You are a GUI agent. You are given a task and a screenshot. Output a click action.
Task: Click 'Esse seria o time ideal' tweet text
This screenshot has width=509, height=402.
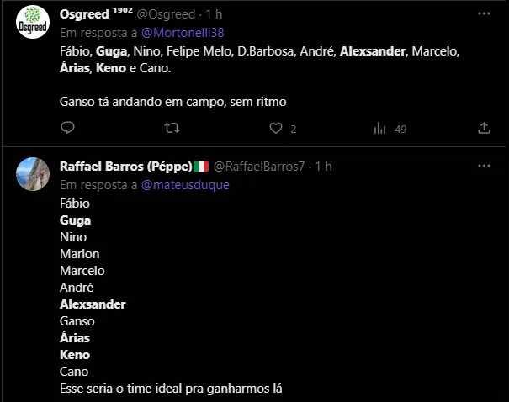click(171, 389)
